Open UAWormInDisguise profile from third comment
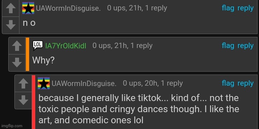 click(x=84, y=83)
